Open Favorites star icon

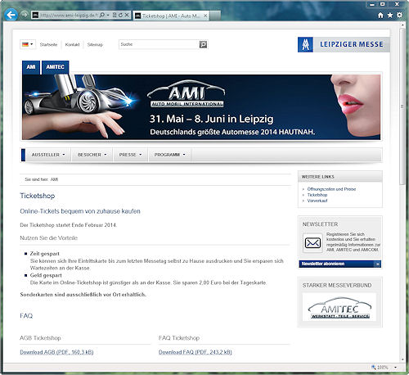point(390,16)
